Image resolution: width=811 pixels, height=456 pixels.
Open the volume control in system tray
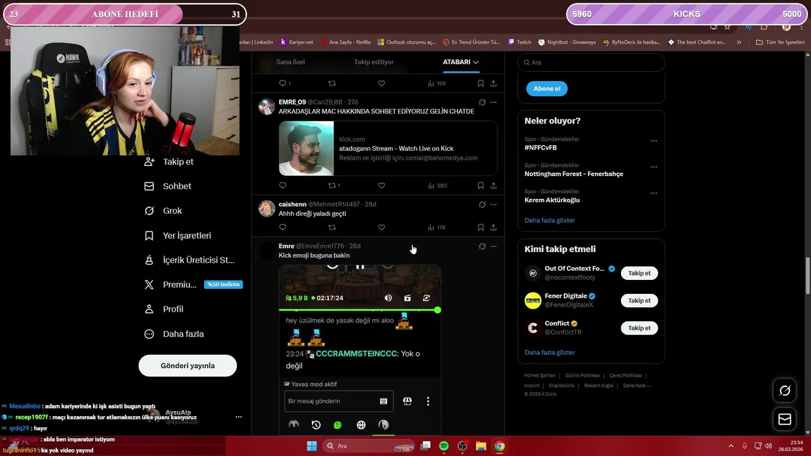768,446
